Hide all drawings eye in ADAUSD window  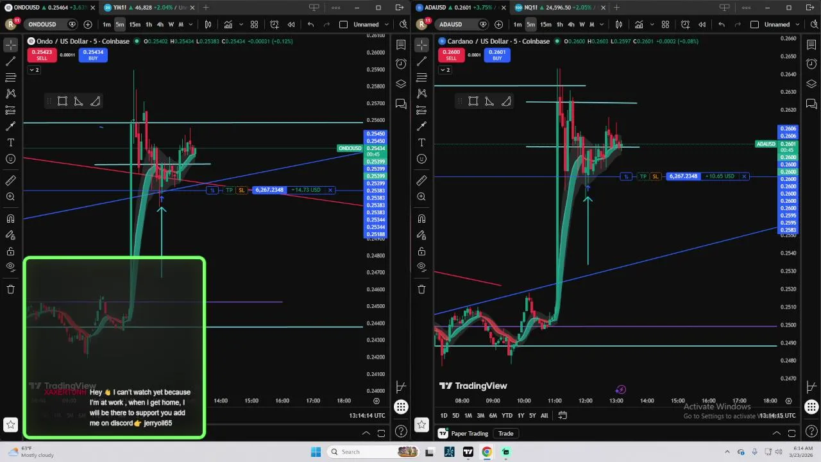click(421, 267)
